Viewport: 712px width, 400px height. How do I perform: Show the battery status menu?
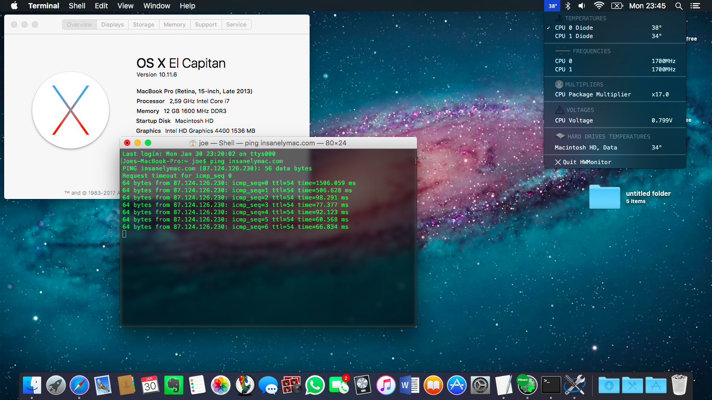pyautogui.click(x=617, y=6)
